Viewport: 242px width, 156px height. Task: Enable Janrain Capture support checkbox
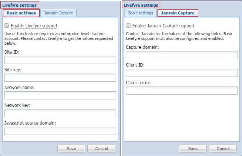128,26
